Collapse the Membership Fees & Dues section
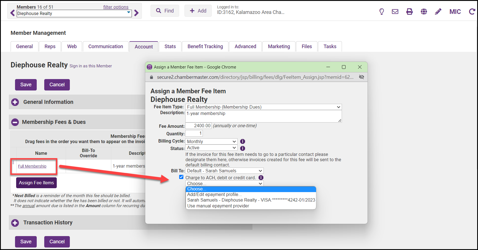 tap(15, 122)
